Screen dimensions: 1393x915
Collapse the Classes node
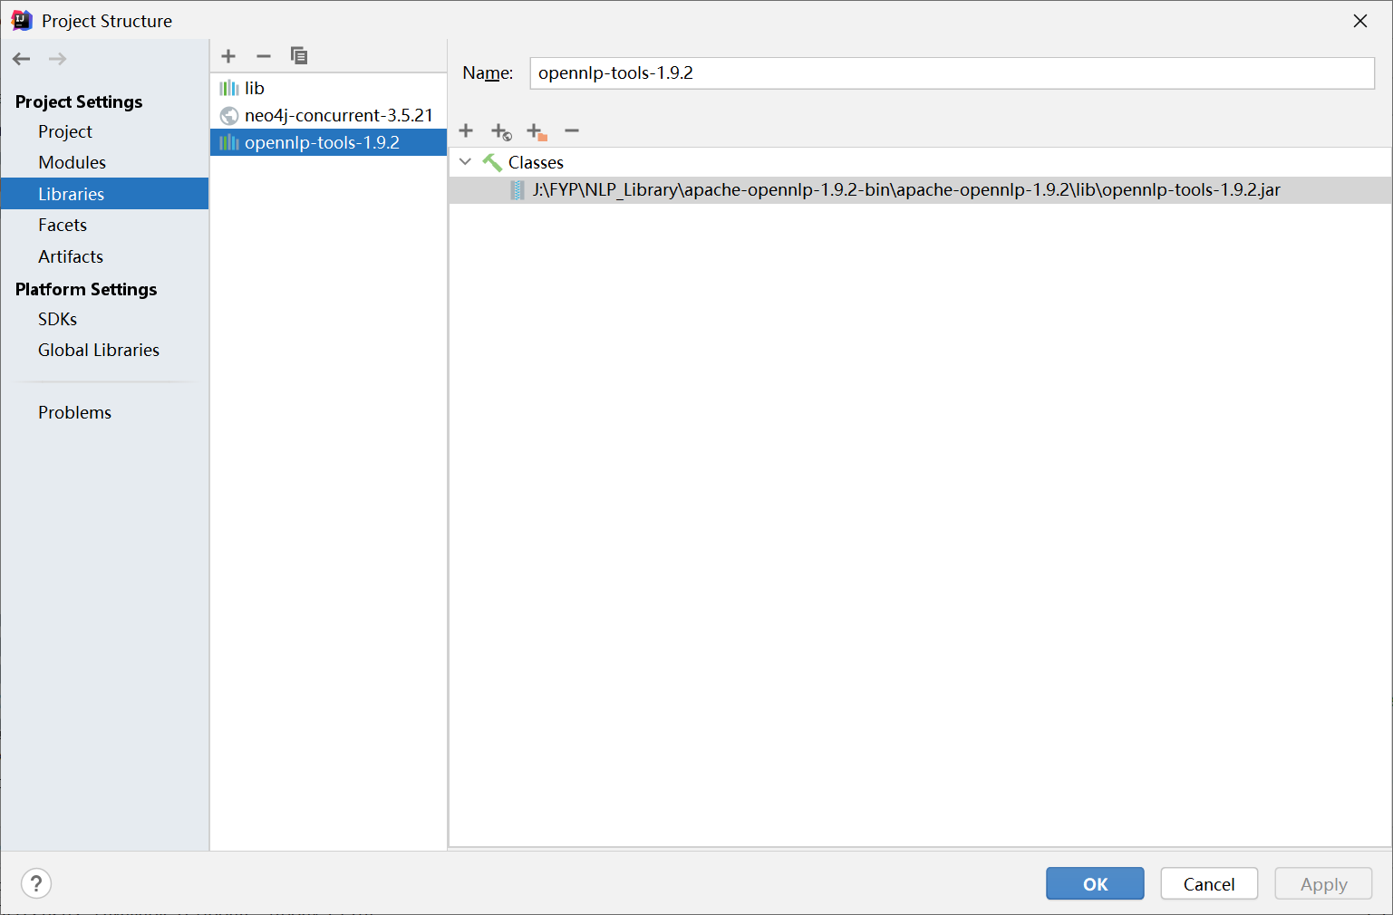[x=465, y=162]
